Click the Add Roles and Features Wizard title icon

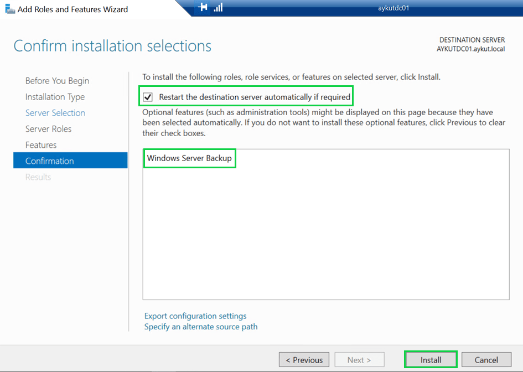tap(9, 9)
